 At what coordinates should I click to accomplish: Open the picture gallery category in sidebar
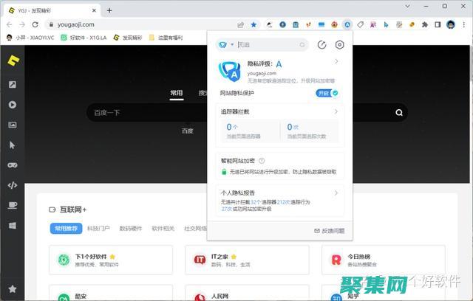click(13, 125)
